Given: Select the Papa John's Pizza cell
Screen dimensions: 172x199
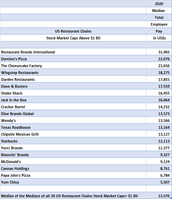Looking at the screenshot, I should pyautogui.click(x=73, y=175).
